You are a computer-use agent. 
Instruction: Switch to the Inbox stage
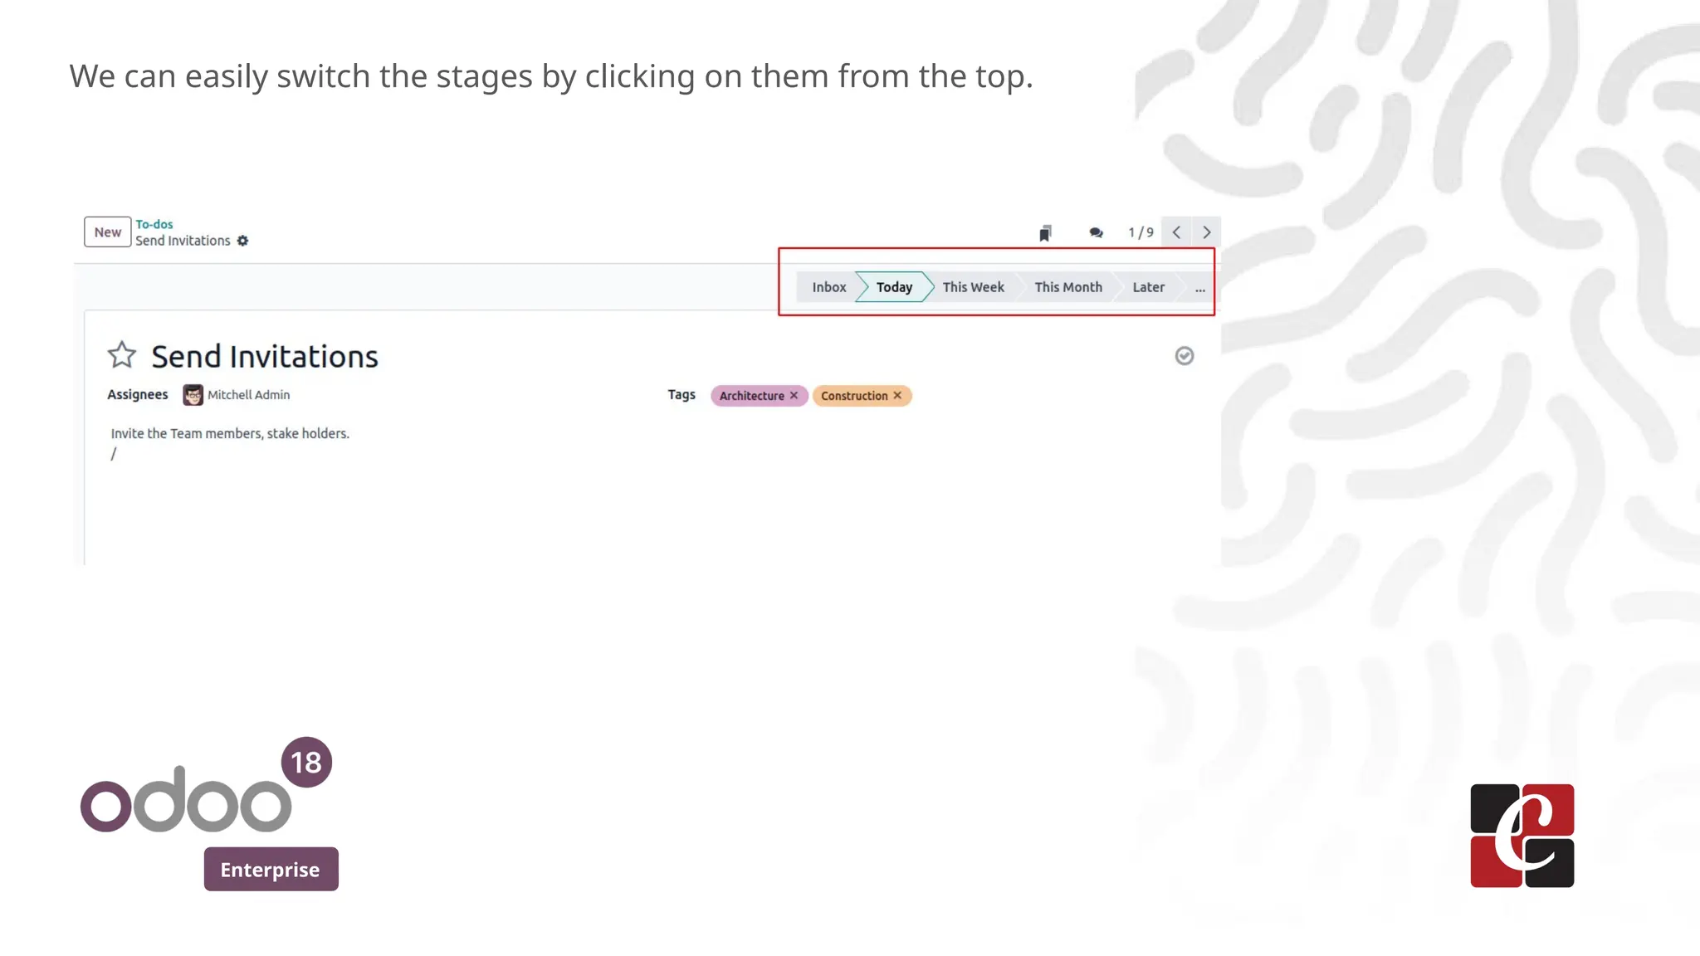click(828, 287)
